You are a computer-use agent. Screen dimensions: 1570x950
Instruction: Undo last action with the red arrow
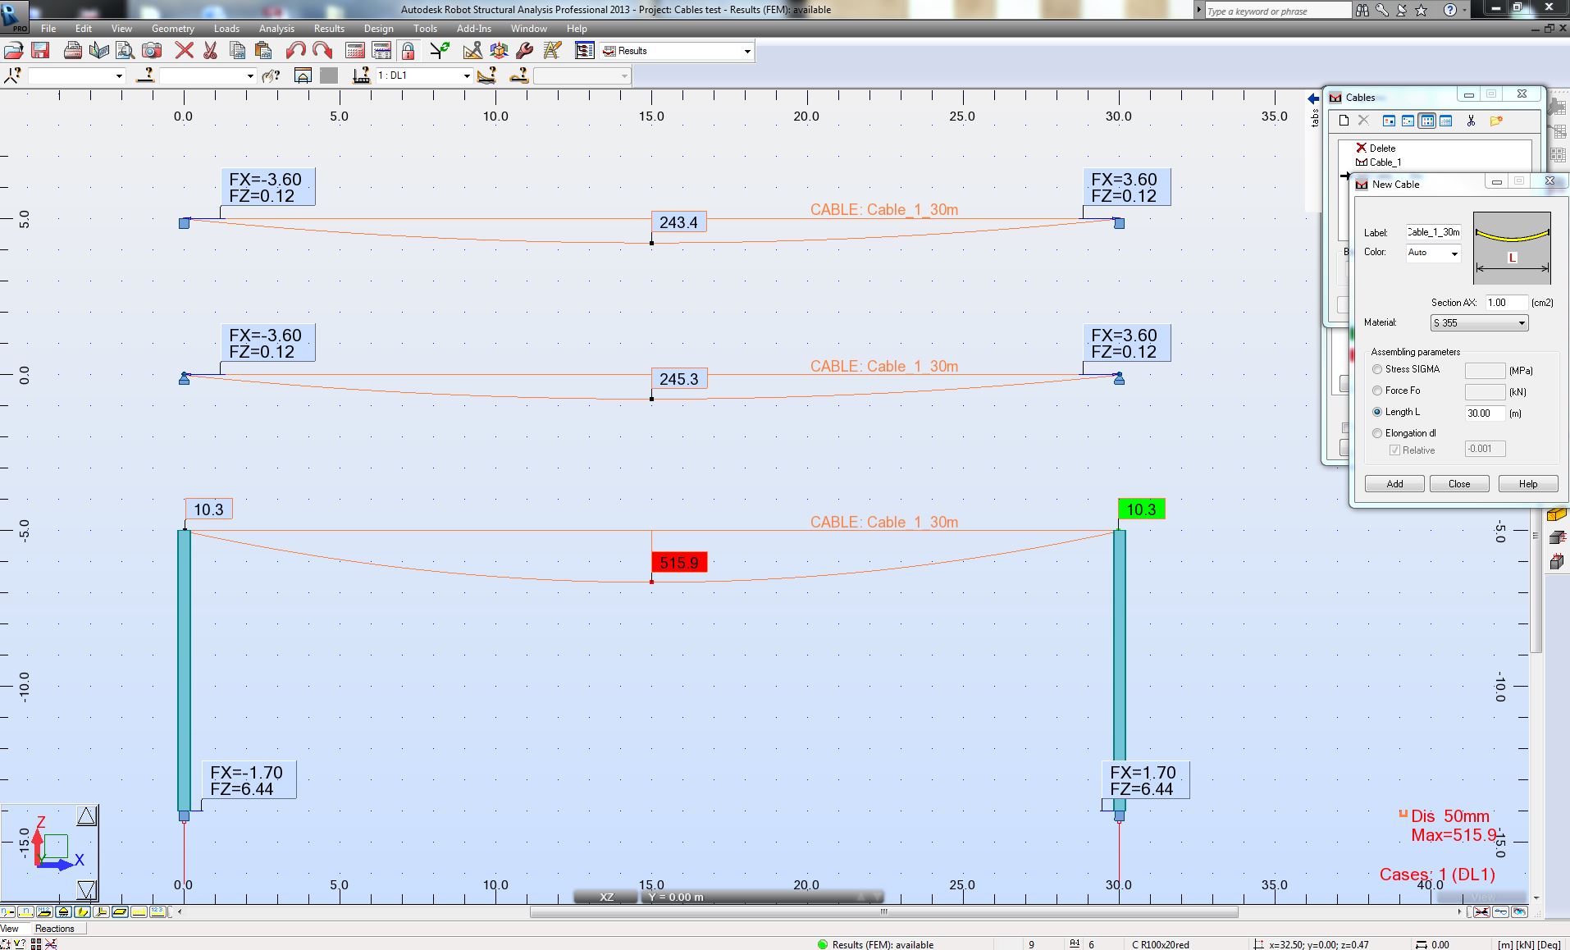[295, 51]
